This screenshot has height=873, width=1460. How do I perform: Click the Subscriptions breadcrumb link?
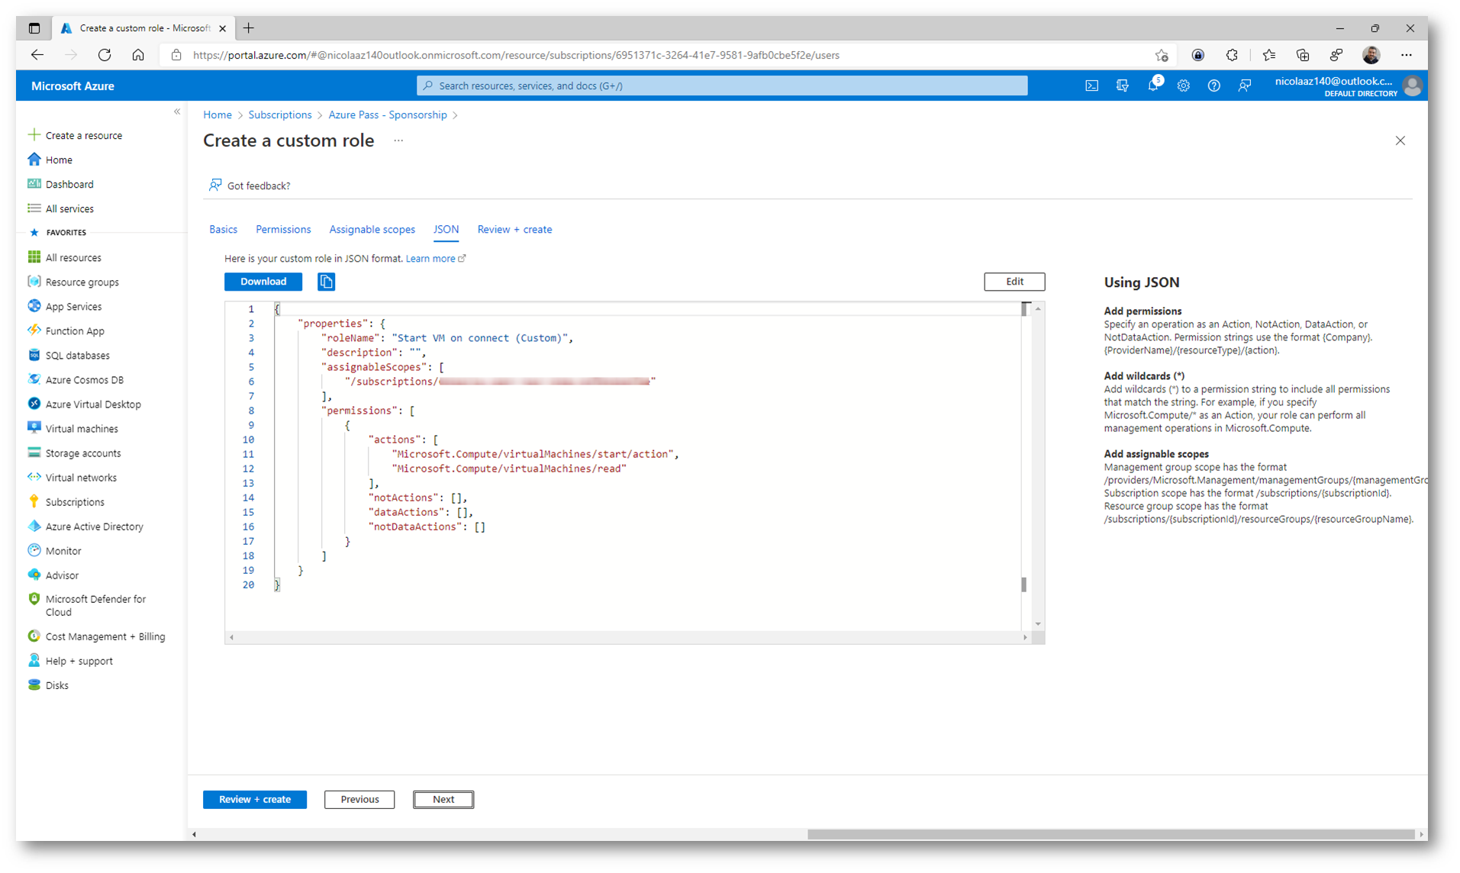(279, 114)
